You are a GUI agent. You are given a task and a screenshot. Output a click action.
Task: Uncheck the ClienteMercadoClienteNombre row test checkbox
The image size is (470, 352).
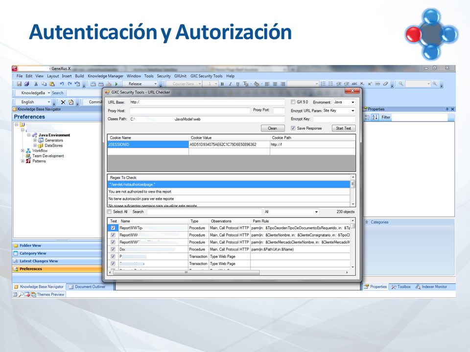point(113,242)
